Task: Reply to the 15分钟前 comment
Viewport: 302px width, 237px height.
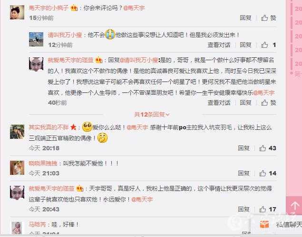Action: click(245, 18)
